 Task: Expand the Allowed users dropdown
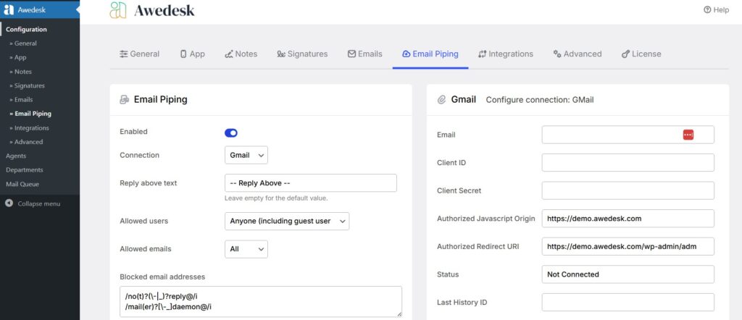287,221
